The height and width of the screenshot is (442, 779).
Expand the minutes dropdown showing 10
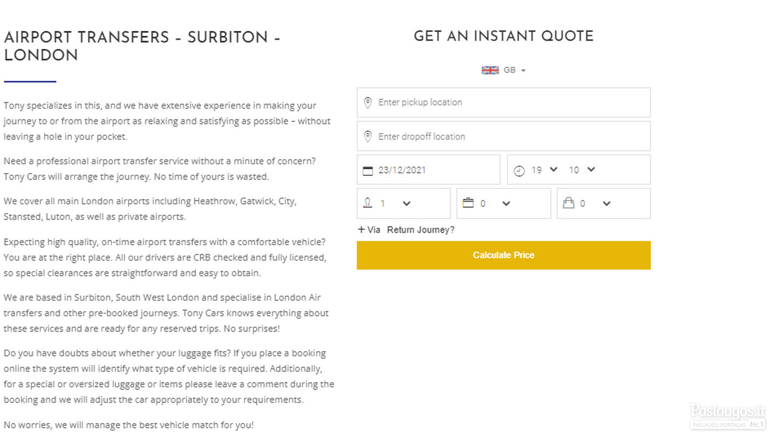582,170
